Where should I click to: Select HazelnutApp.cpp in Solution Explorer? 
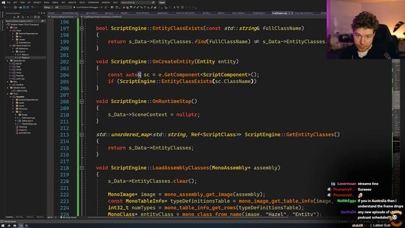point(28,124)
